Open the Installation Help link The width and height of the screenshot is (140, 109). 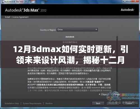[12, 103]
